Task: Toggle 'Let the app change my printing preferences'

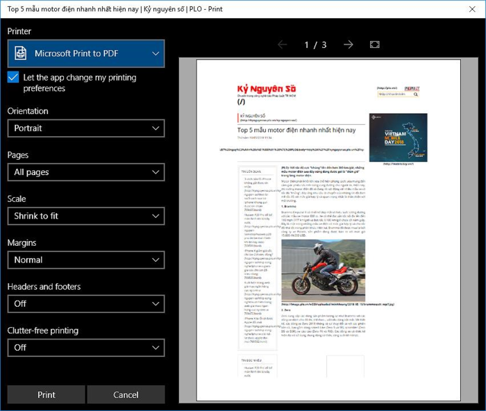Action: (13, 78)
